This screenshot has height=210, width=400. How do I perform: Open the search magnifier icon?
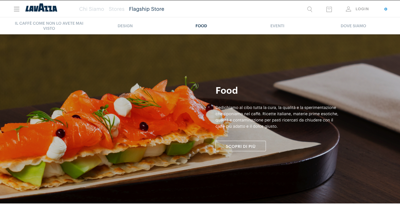(x=310, y=9)
